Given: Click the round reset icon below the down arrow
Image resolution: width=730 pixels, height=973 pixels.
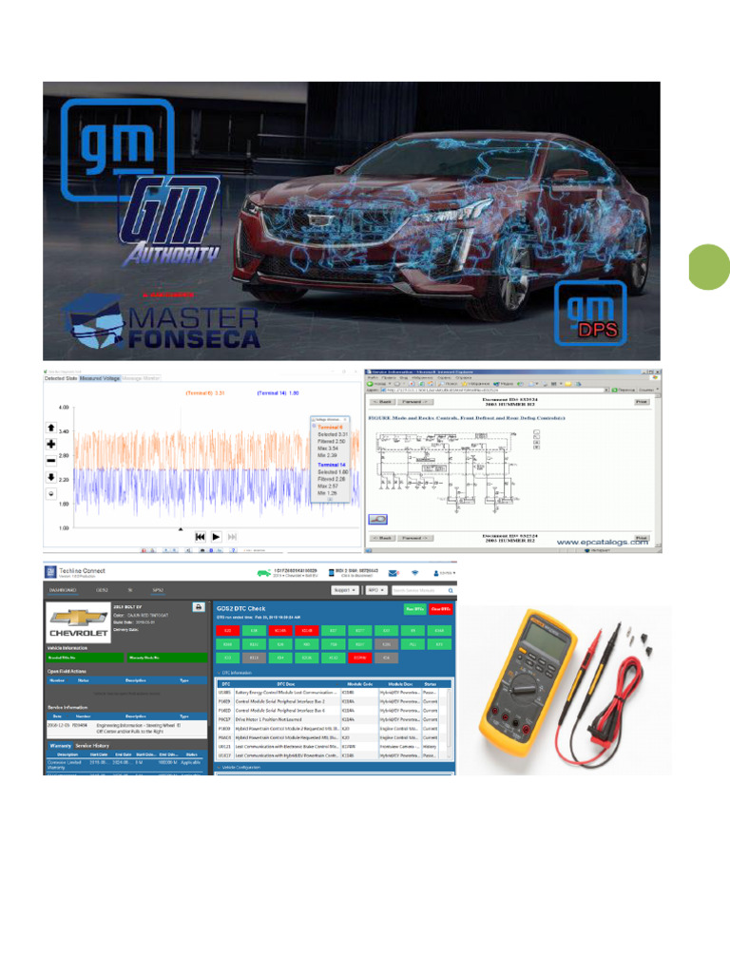Looking at the screenshot, I should click(51, 493).
